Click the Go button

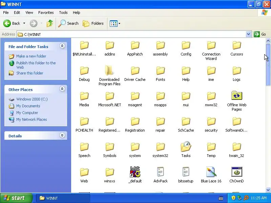tap(260, 34)
